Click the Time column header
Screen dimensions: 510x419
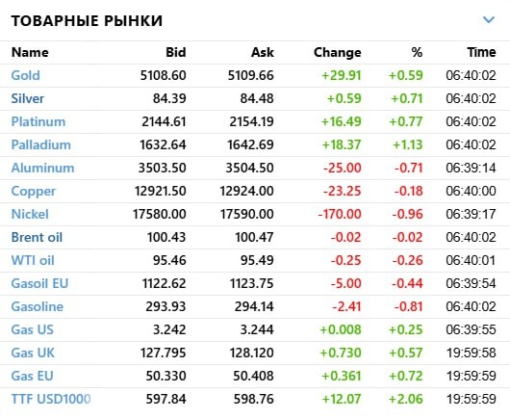pos(482,52)
